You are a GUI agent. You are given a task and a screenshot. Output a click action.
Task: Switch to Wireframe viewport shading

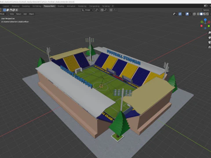[x=198, y=14]
